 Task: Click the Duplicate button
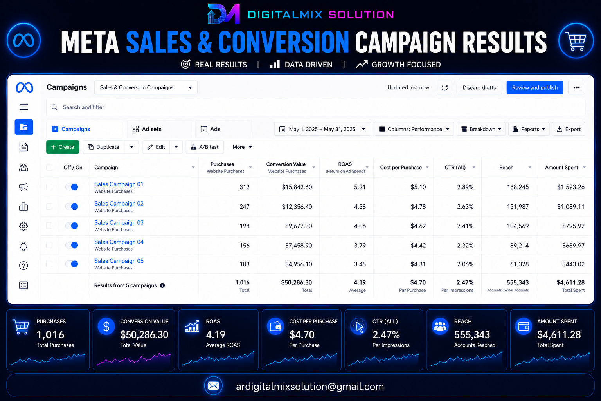(104, 147)
